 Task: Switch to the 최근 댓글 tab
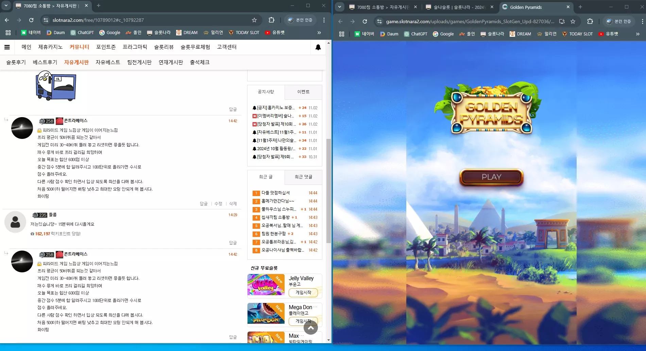click(303, 177)
